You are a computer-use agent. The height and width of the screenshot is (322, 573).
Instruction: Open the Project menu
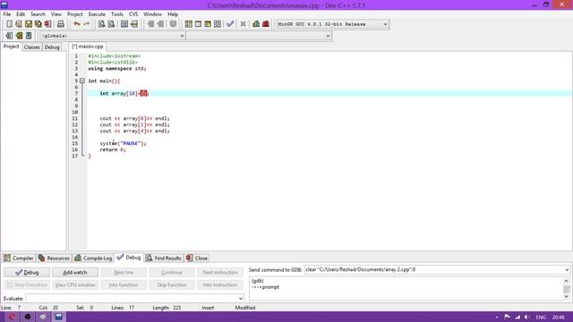[75, 14]
